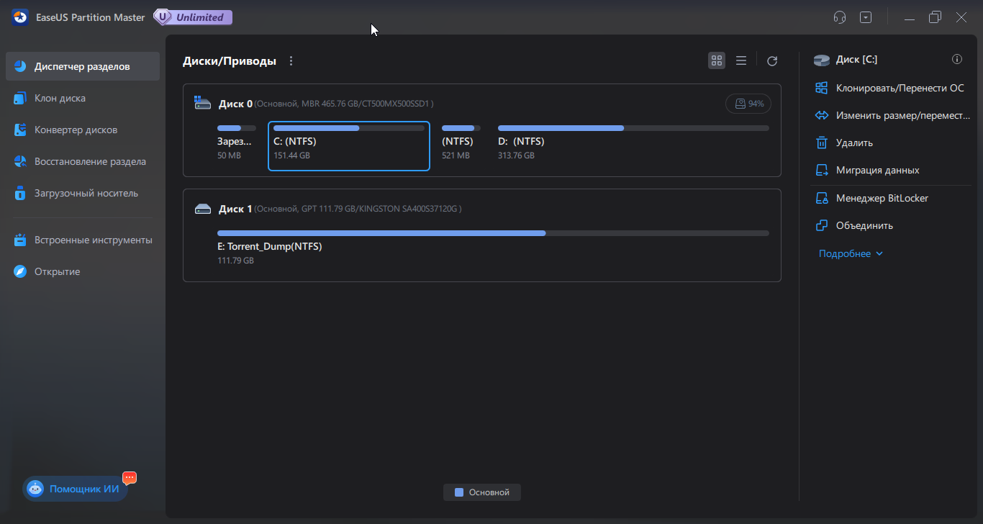
Task: Click the refresh disks icon
Action: 772,61
